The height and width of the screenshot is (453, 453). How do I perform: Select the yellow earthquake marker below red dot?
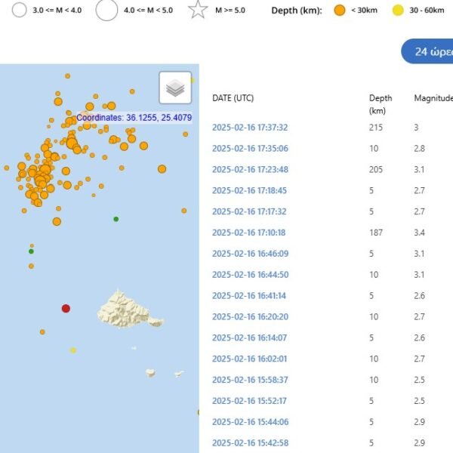[73, 350]
